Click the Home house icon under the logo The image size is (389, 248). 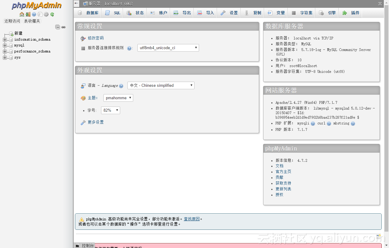pyautogui.click(x=22, y=14)
